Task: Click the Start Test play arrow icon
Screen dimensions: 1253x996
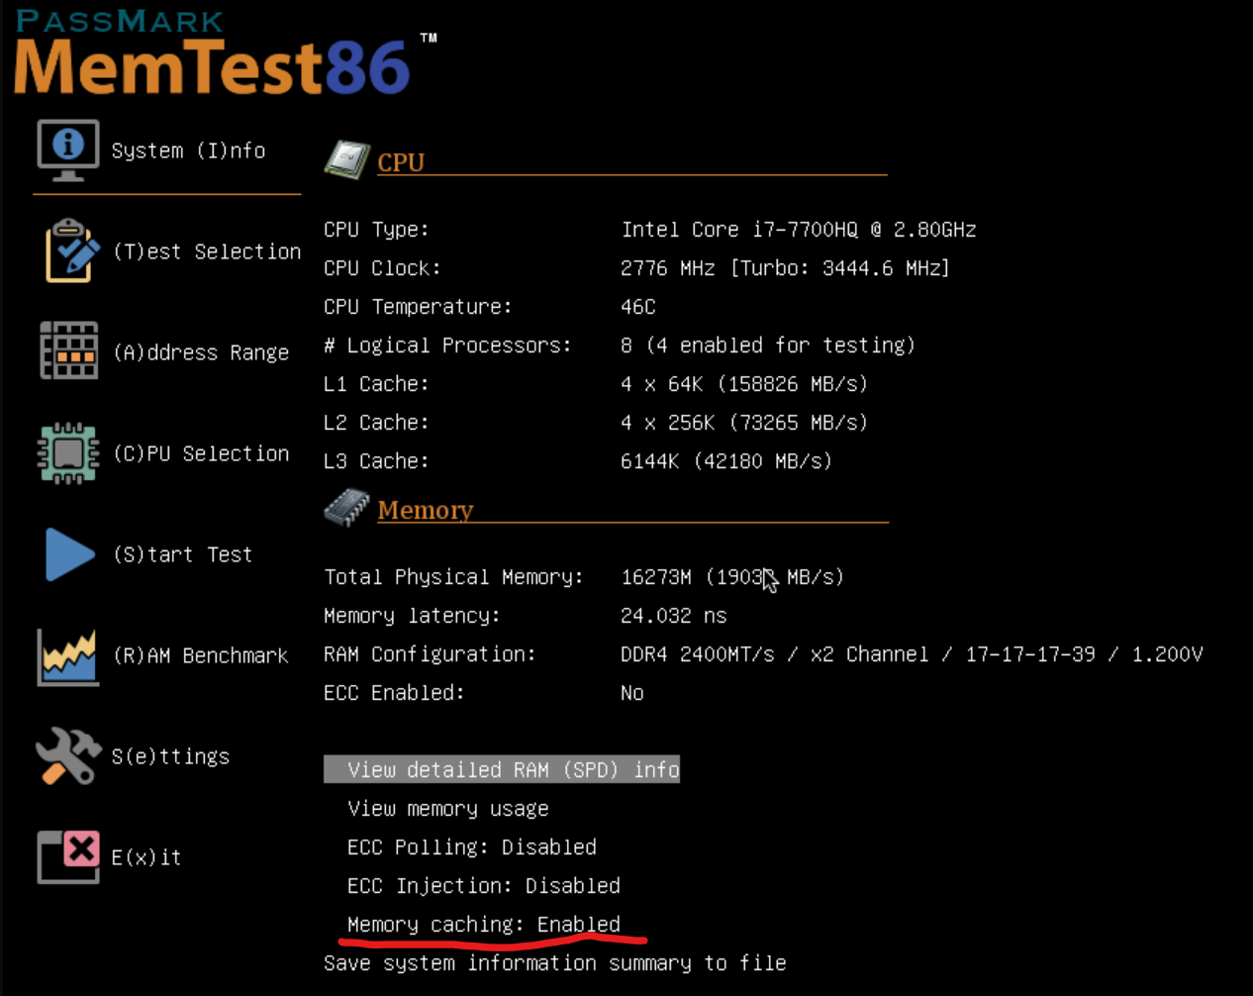Action: [69, 554]
